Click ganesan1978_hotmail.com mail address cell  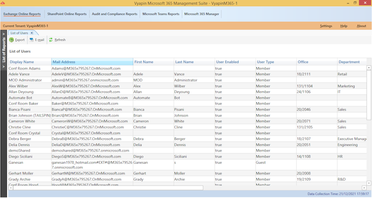(92, 165)
